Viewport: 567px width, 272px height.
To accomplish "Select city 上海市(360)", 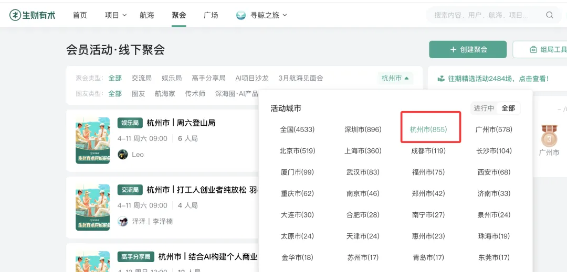I will point(363,151).
